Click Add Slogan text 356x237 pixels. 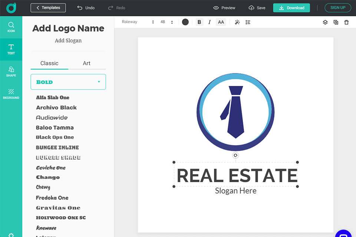pyautogui.click(x=68, y=41)
